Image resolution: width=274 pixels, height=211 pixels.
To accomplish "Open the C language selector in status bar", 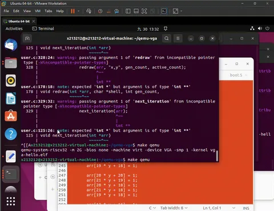I will click(x=152, y=208).
